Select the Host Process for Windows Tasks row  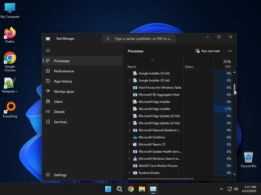(178, 88)
